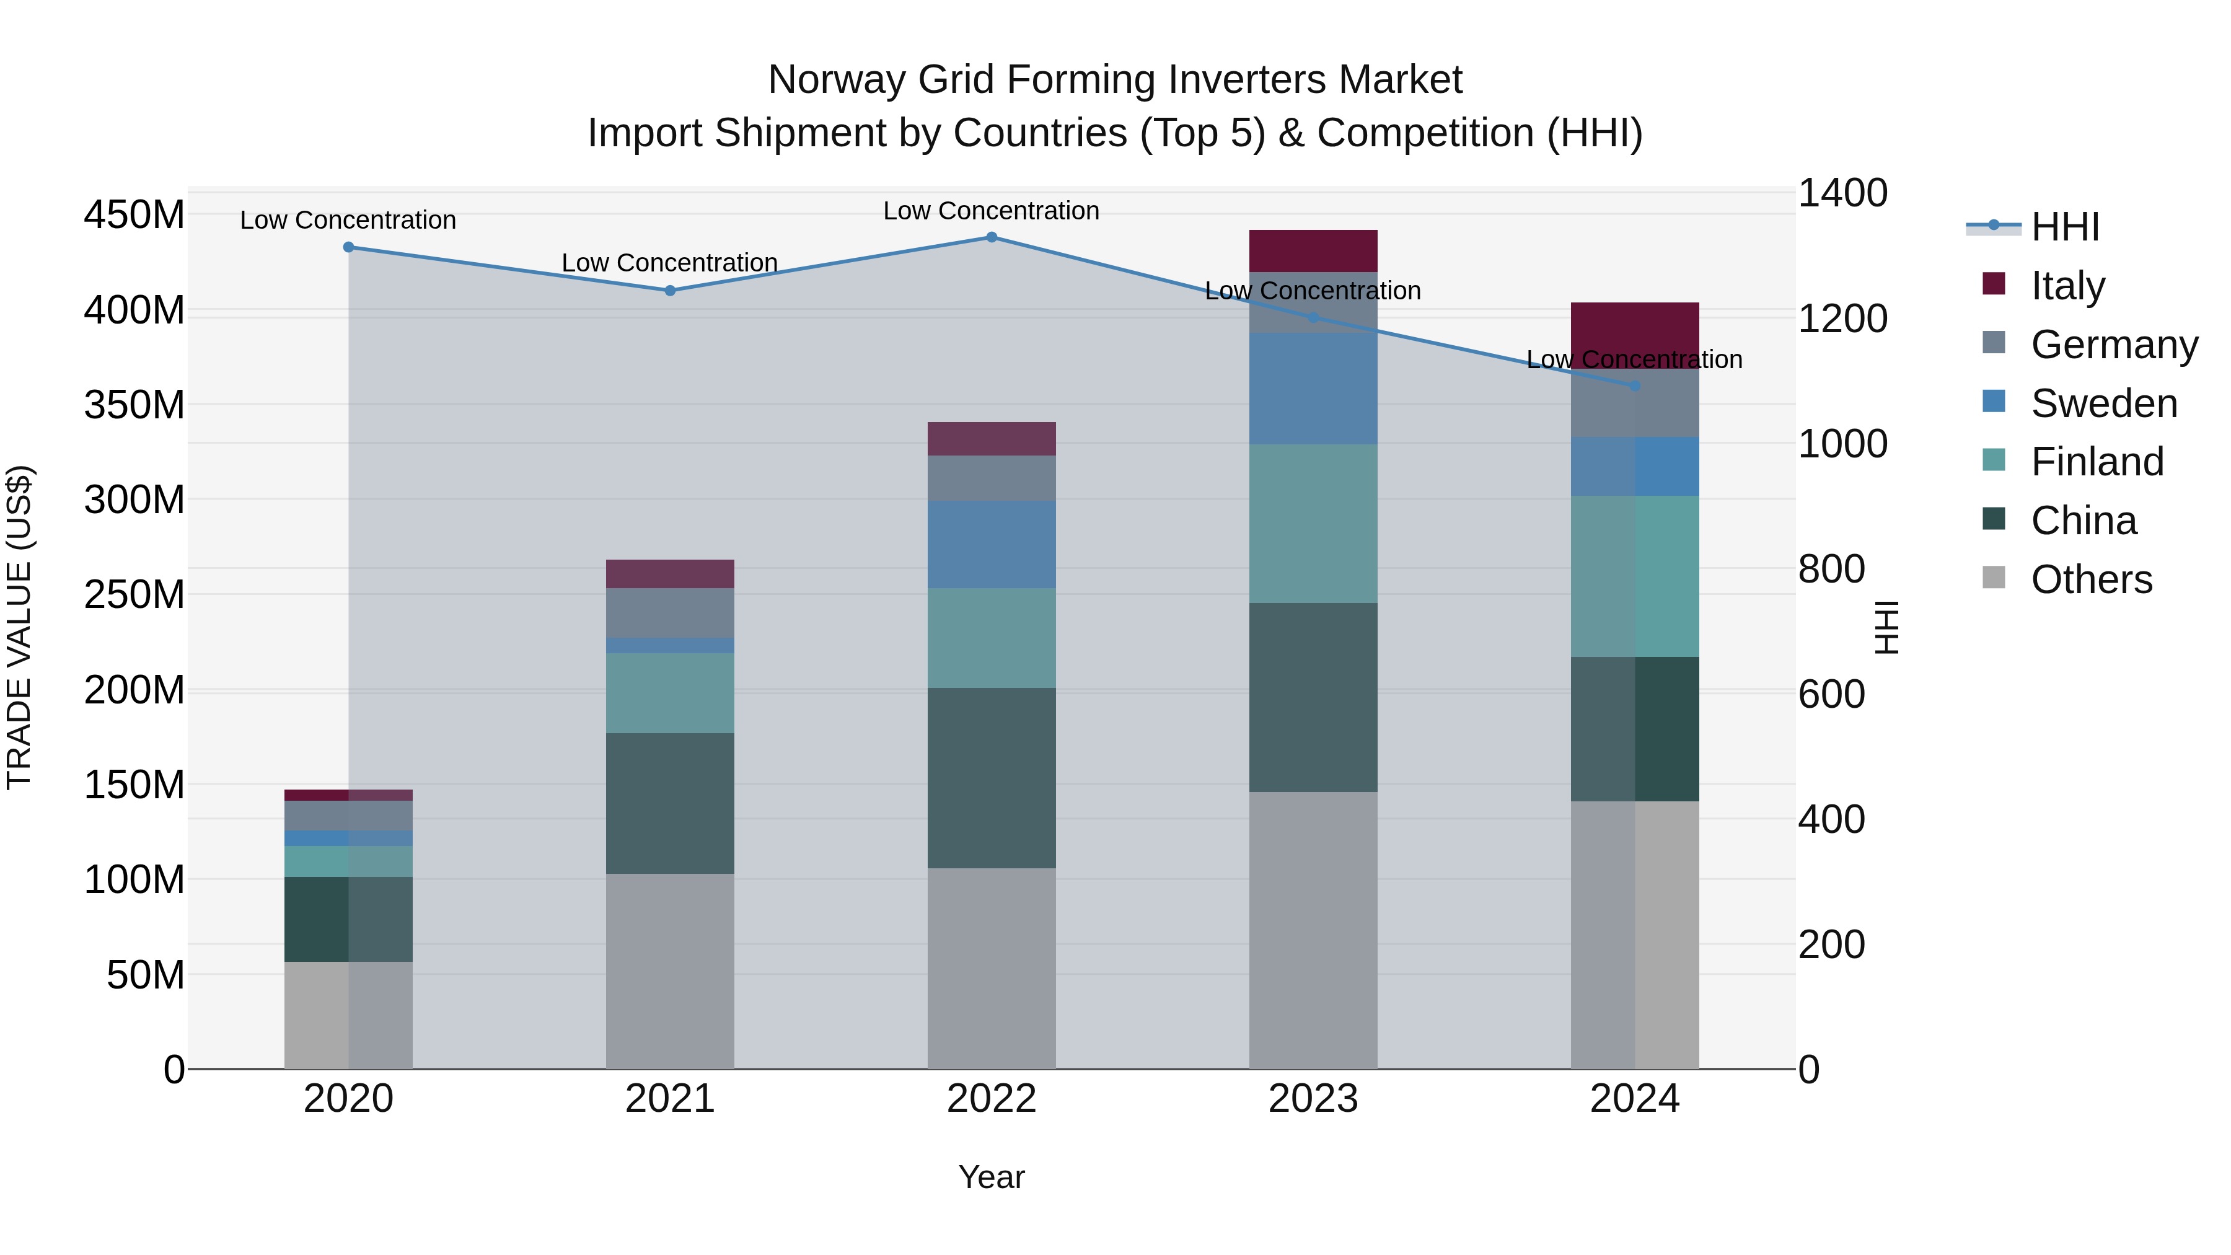The image size is (2231, 1255).
Task: Click the Low Concentration label above 2022
Action: pyautogui.click(x=992, y=211)
